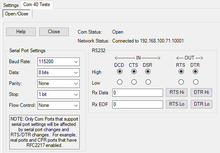Select the CTS Low radio button
220x153 pixels.
click(x=134, y=82)
